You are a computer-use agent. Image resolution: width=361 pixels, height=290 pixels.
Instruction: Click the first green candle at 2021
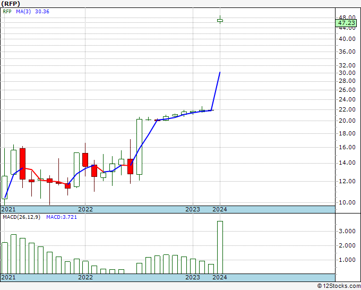[5, 187]
